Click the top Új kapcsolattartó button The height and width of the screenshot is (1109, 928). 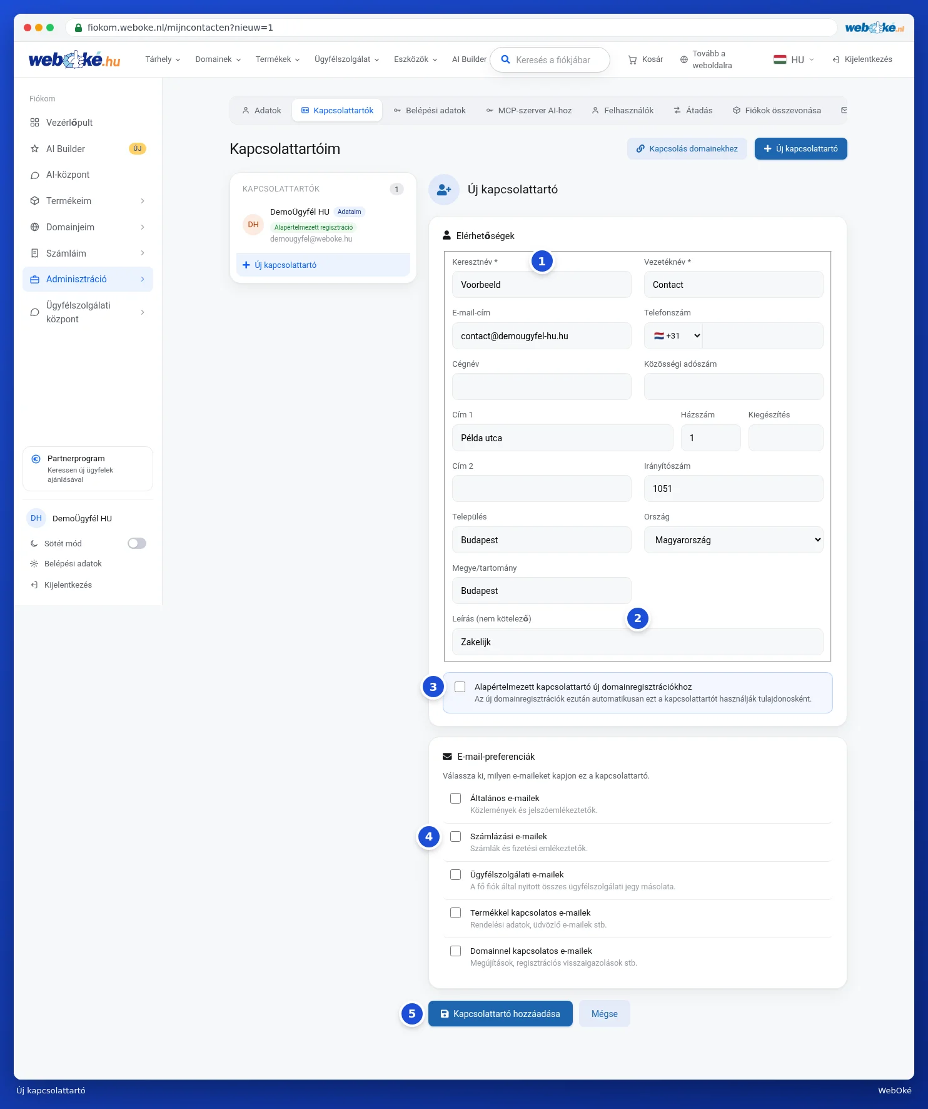pyautogui.click(x=800, y=149)
